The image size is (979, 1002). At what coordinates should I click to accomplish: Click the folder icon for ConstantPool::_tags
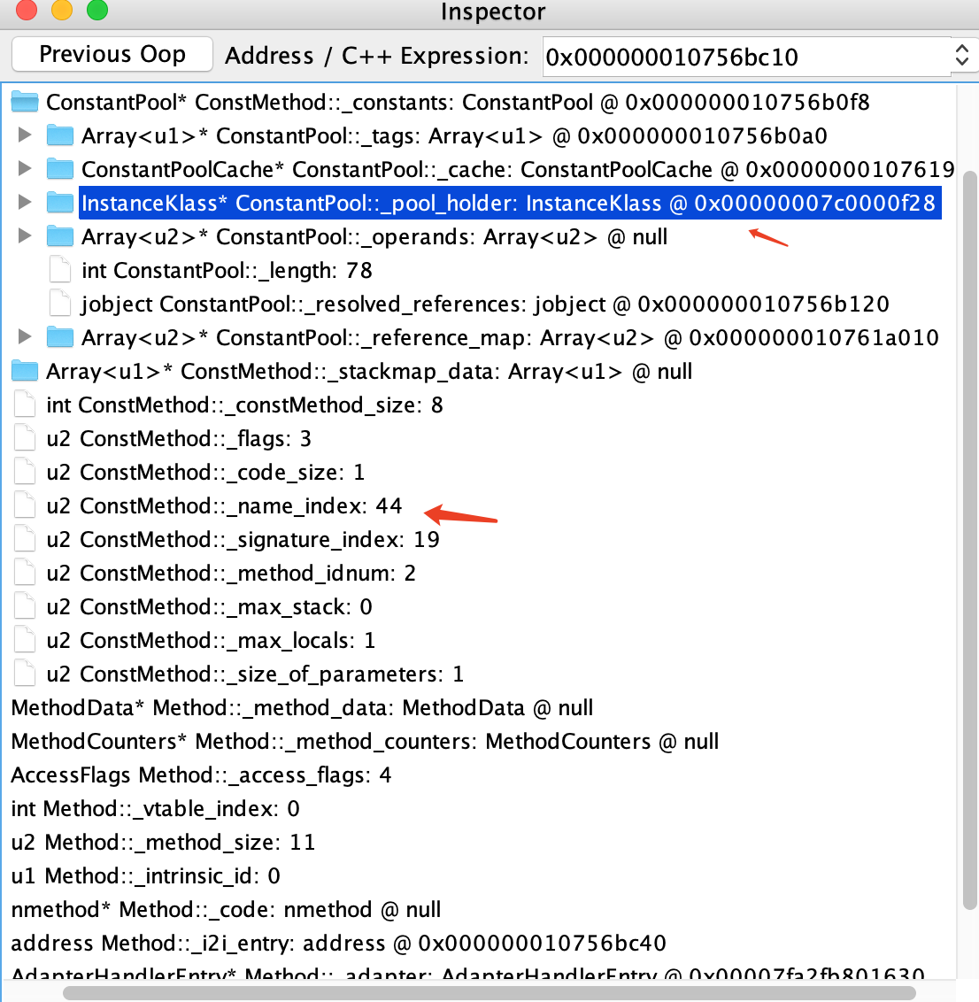pos(58,135)
